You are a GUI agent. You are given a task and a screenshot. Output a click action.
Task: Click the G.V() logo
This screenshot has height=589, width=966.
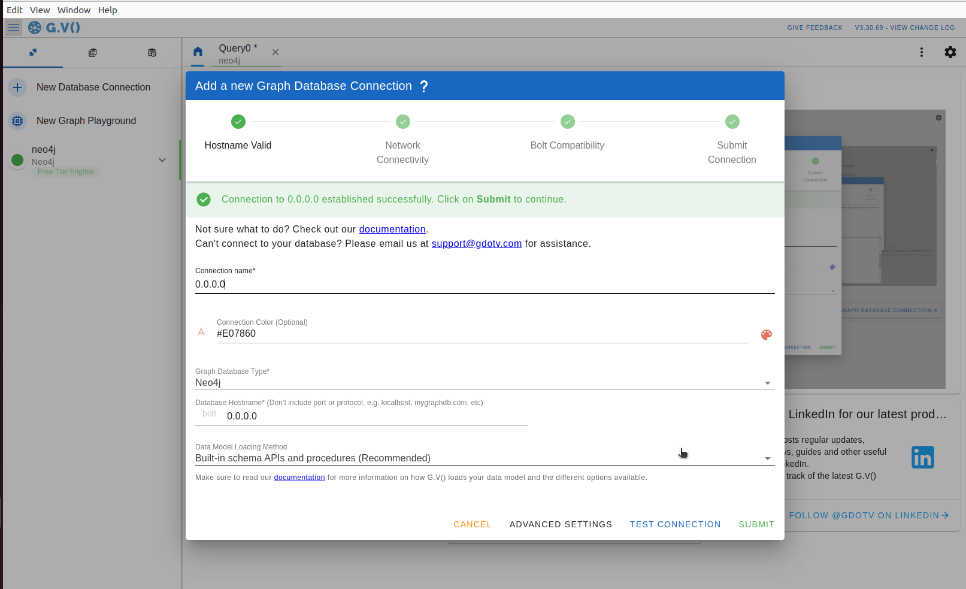pos(54,28)
